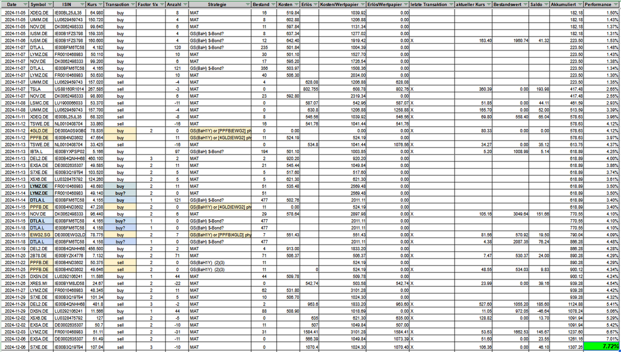This screenshot has width=621, height=352.
Task: Click the Kurs value 267.585
Action: click(x=95, y=88)
